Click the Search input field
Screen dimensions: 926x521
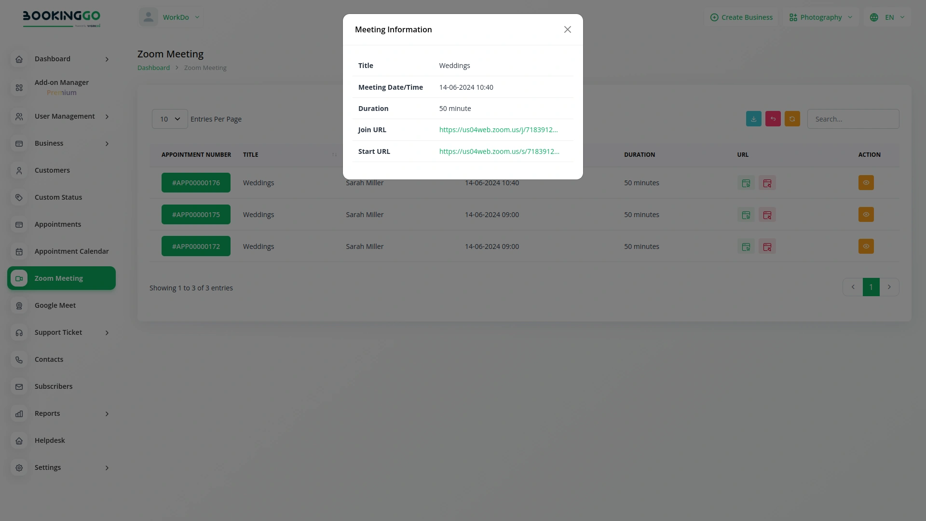click(x=853, y=119)
